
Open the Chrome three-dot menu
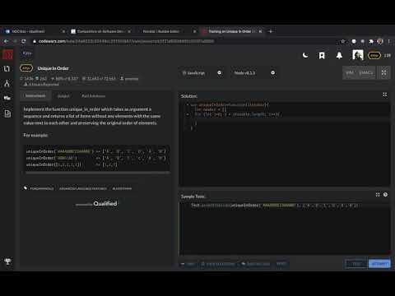(389, 41)
